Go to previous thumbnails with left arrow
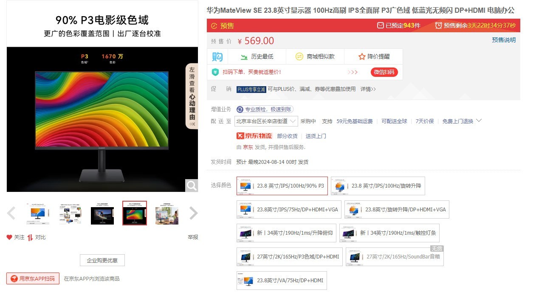Screen dimensions: 536x295 click(11, 213)
